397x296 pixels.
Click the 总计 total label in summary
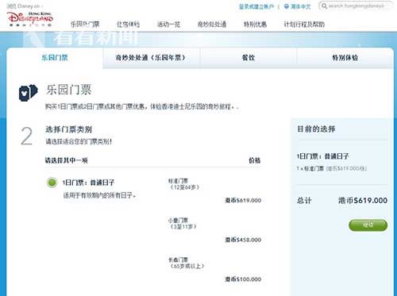(304, 201)
